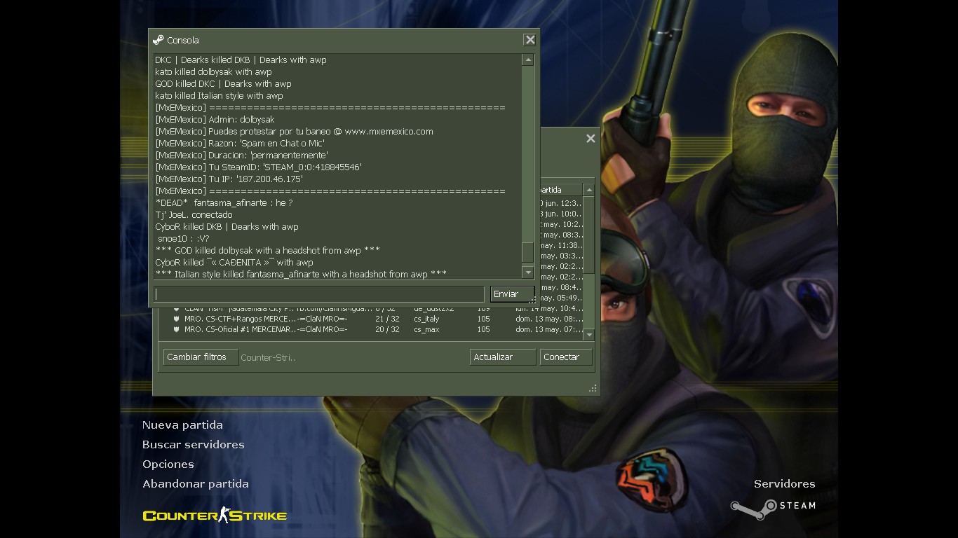The image size is (958, 538).
Task: Click the 21 / 32 players cell
Action: pos(387,319)
